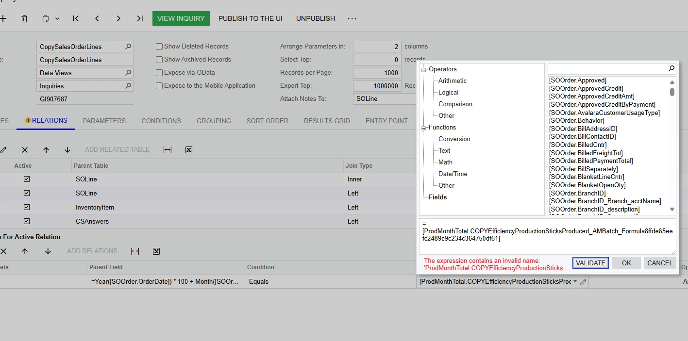Open the magnifier lookup for Data Views
Viewport: 688px width, 341px height.
[128, 73]
